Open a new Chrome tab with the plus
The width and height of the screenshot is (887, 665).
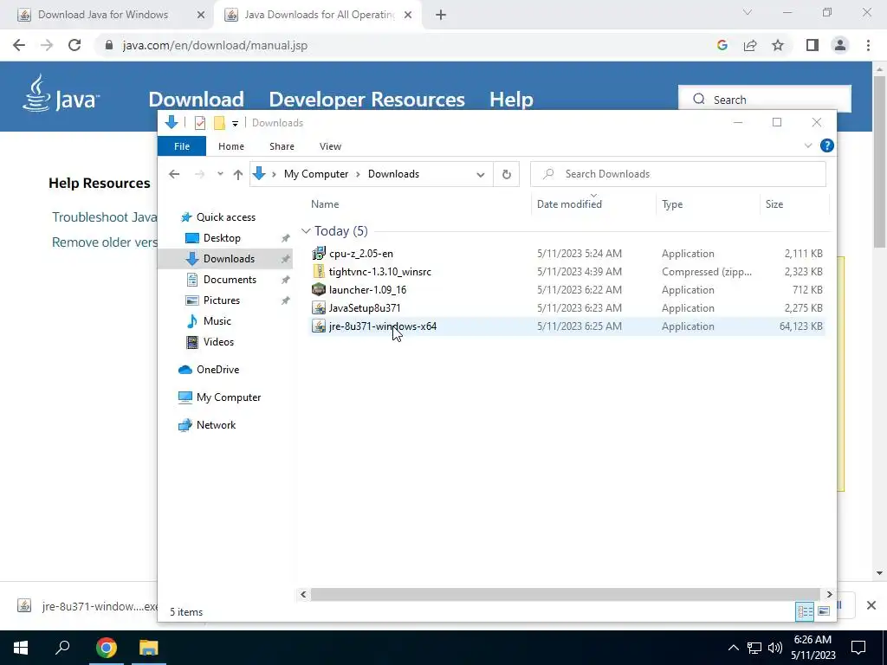point(441,15)
